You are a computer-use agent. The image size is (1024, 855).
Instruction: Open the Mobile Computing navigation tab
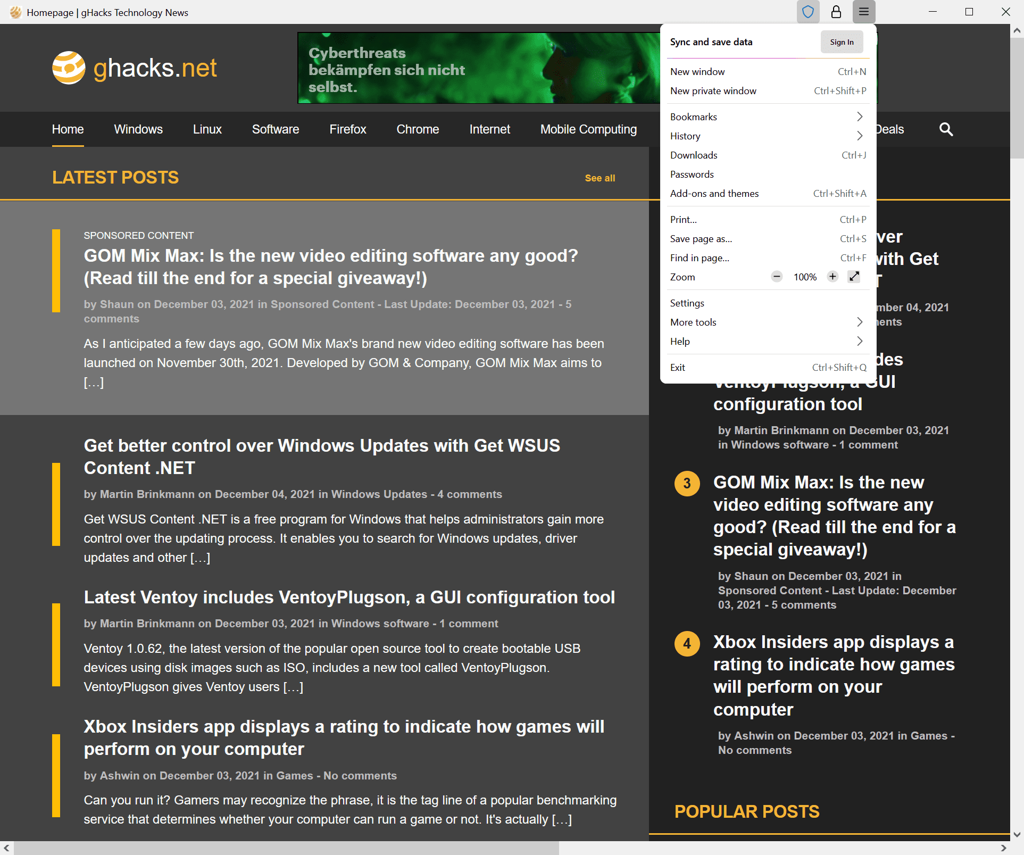click(x=588, y=129)
